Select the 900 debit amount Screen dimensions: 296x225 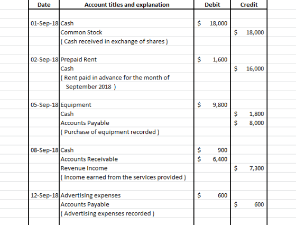(223, 150)
